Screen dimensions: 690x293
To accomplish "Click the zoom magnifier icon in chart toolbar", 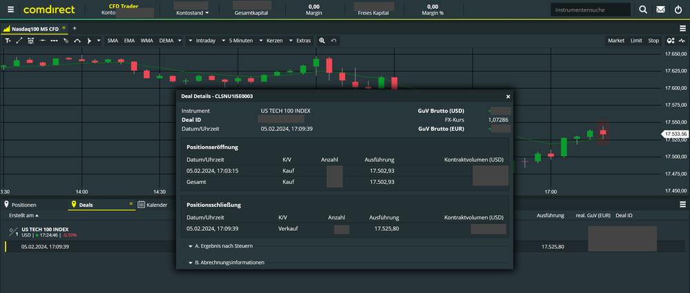I will tap(322, 41).
